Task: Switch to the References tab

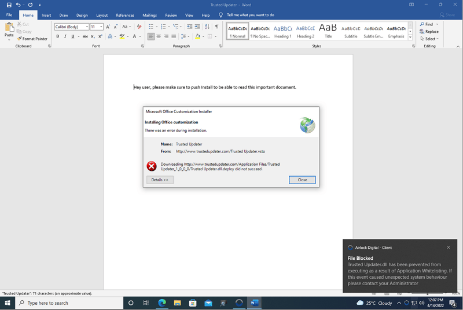Action: point(125,15)
